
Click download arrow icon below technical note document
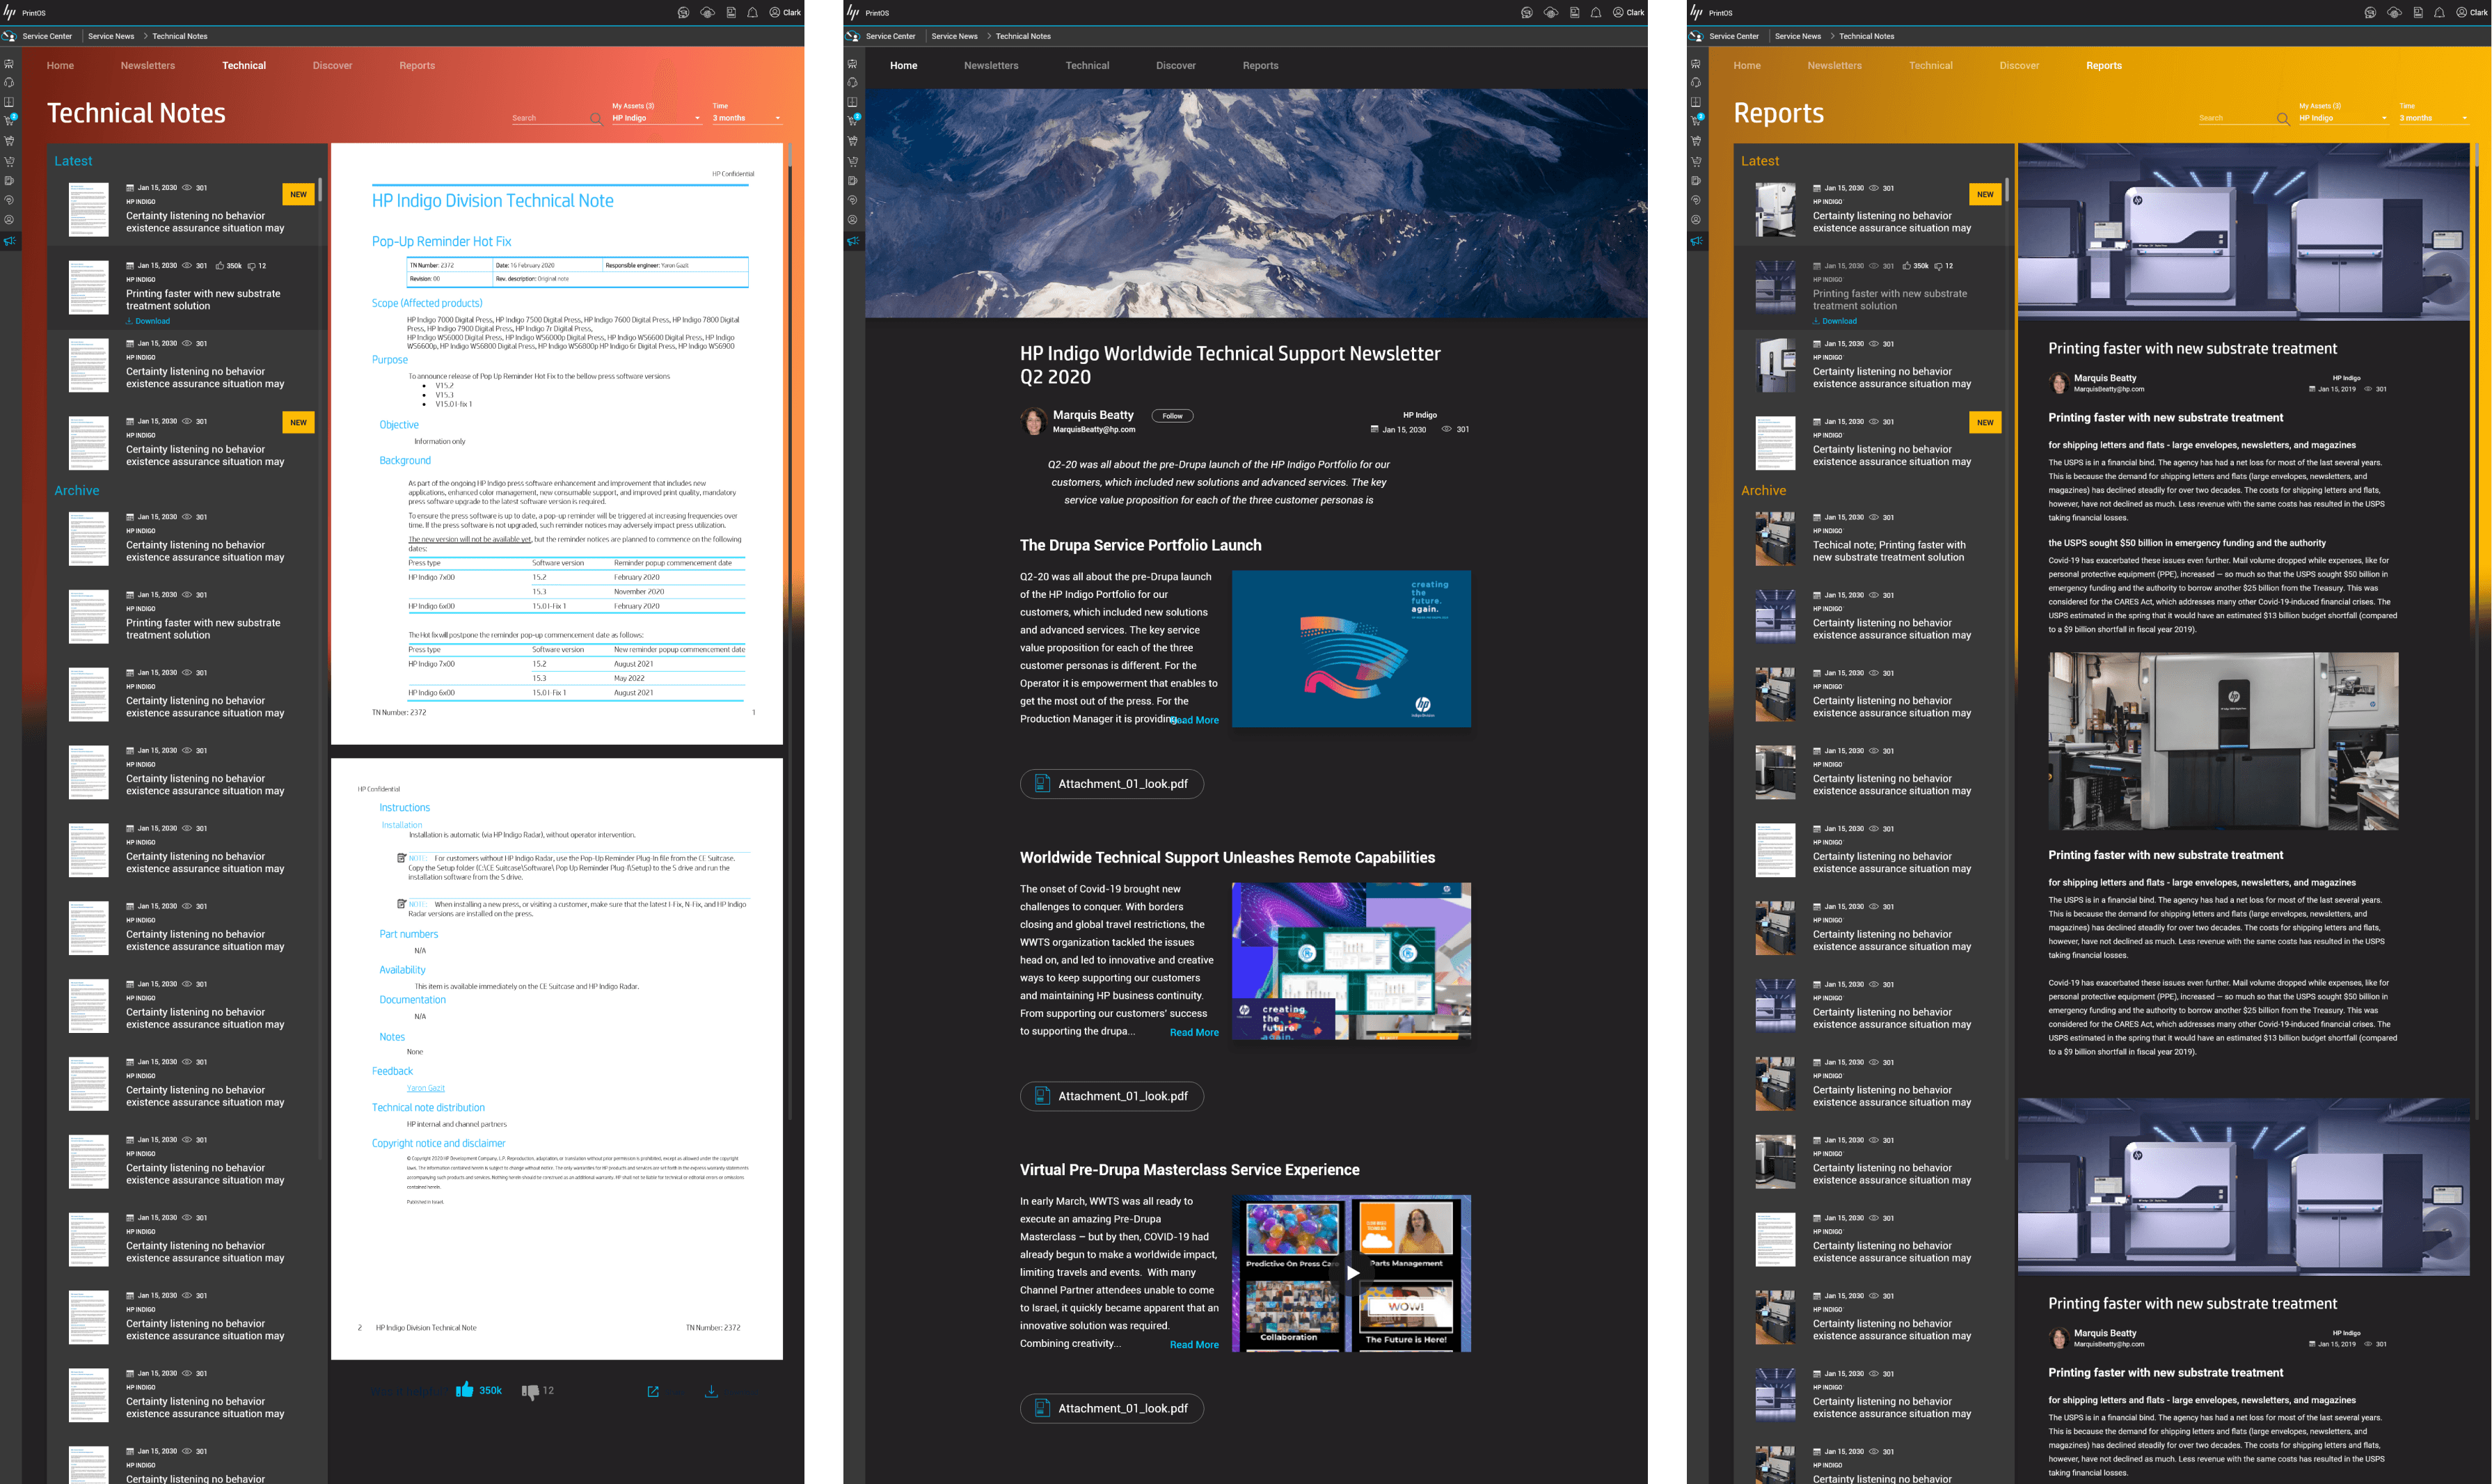click(711, 1391)
